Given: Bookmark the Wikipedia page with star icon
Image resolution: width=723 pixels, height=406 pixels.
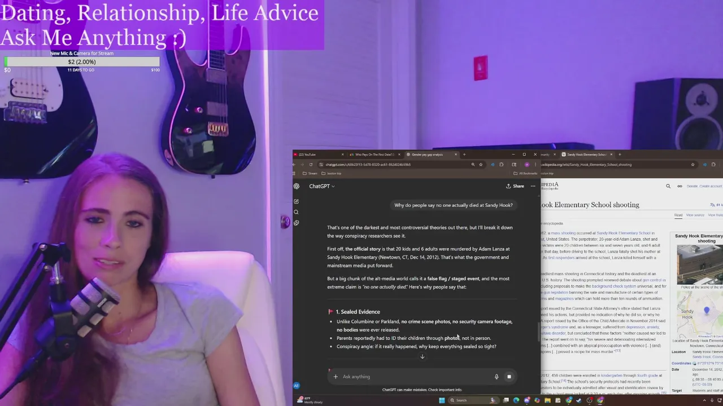Looking at the screenshot, I should click(x=692, y=165).
